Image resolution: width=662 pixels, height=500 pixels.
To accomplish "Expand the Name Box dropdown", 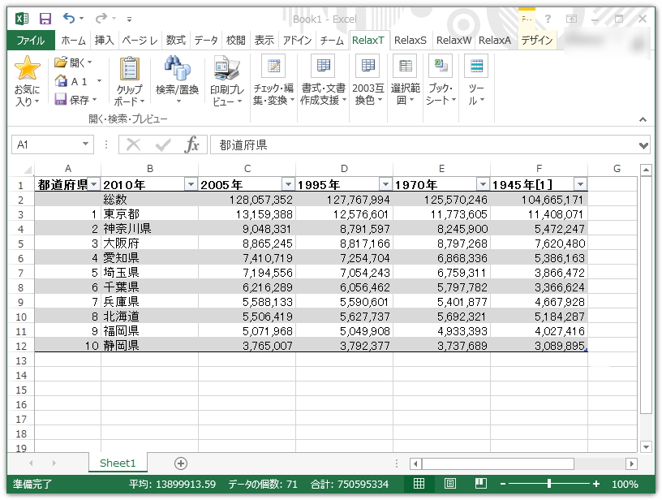I will point(85,144).
